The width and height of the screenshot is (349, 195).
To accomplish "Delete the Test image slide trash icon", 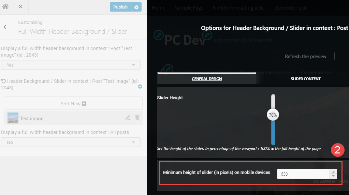I will 137,117.
